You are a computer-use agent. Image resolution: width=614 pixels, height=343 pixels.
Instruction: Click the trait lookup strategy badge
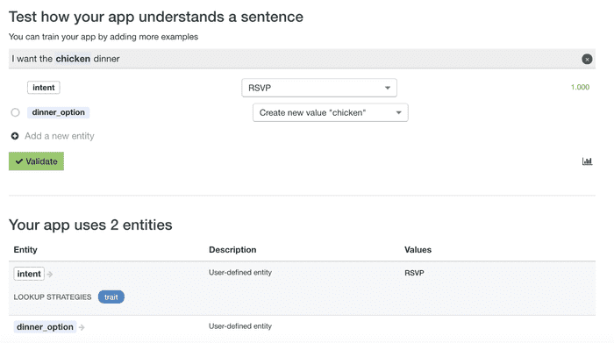(111, 297)
